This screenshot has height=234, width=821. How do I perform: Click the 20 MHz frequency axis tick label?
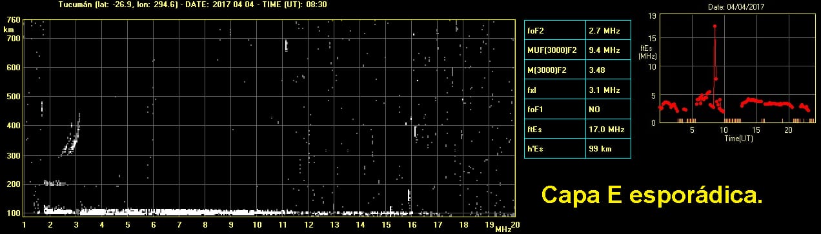[515, 224]
